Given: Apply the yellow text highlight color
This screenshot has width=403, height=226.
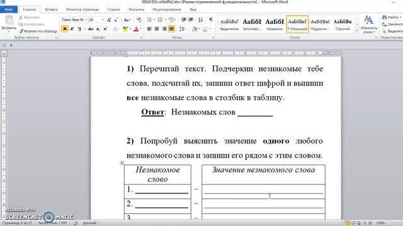Looking at the screenshot, I should [125, 29].
